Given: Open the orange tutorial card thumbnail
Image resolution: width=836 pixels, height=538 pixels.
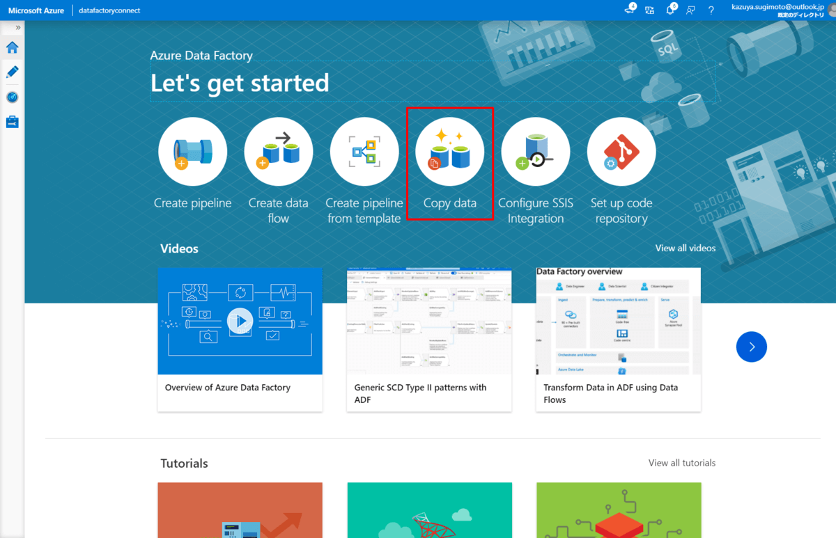Looking at the screenshot, I should [x=240, y=510].
